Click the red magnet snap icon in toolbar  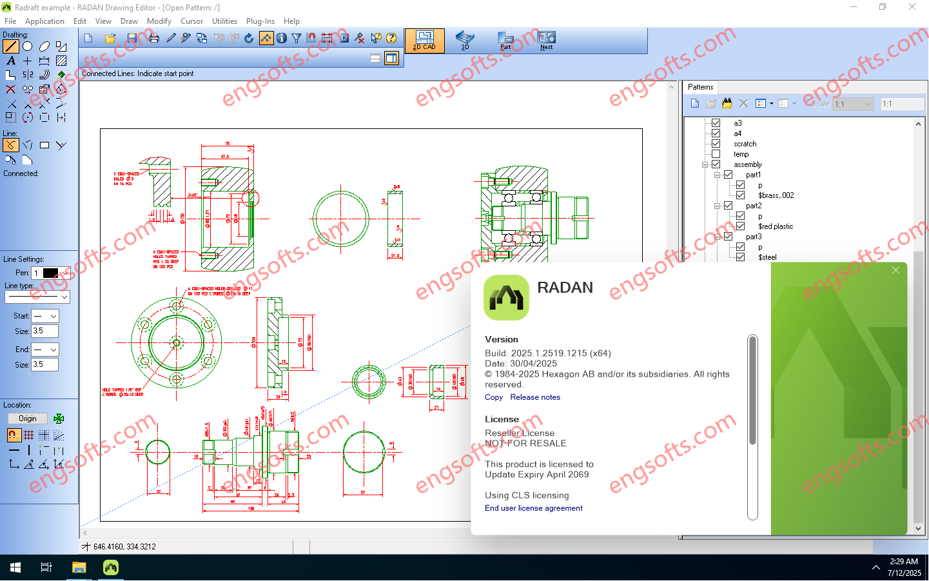tap(312, 39)
